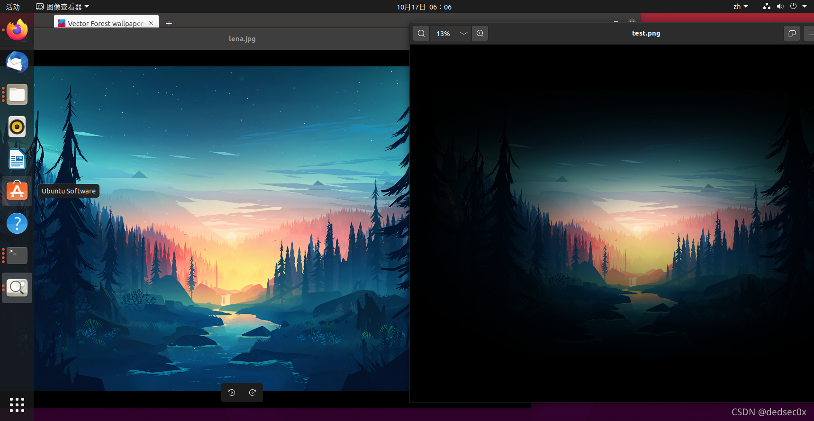Open the zh input source menu

pyautogui.click(x=740, y=7)
